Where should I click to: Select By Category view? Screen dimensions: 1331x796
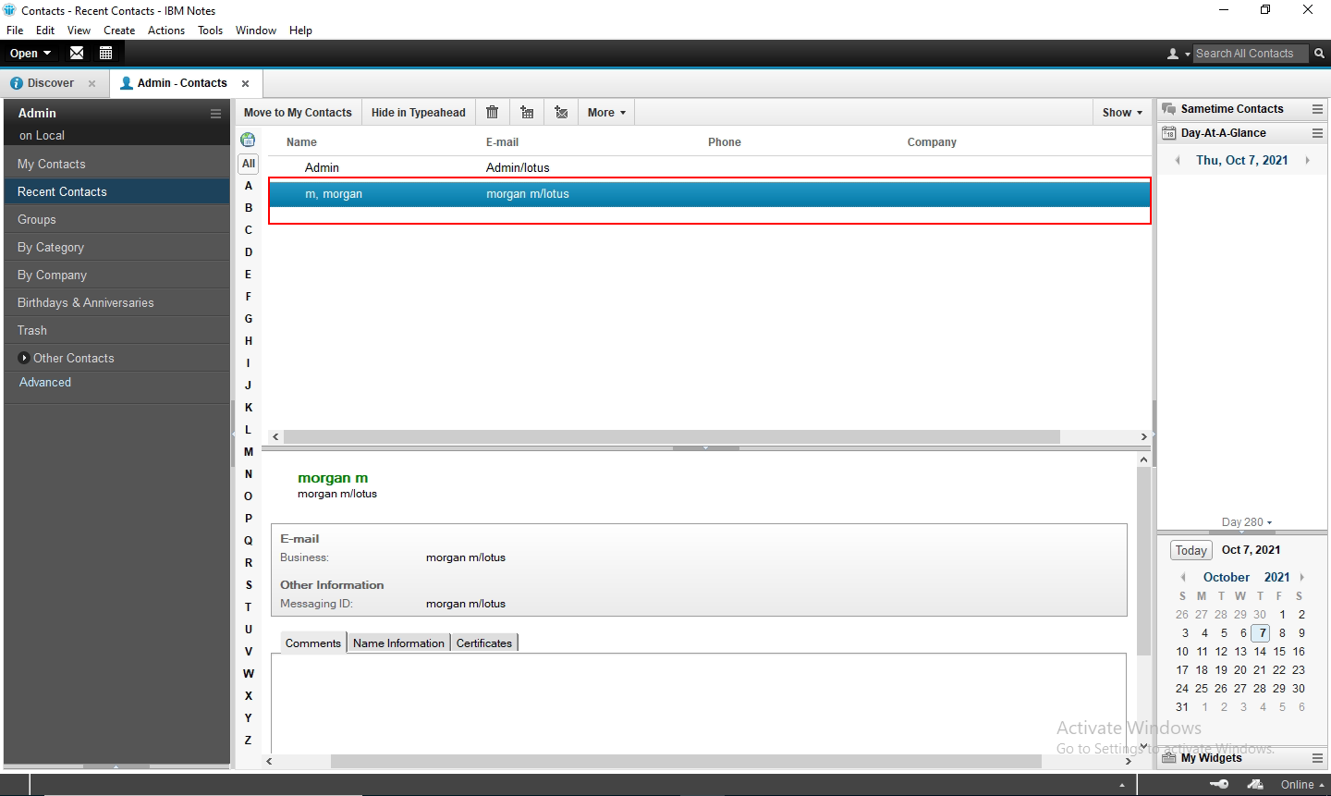coord(116,247)
